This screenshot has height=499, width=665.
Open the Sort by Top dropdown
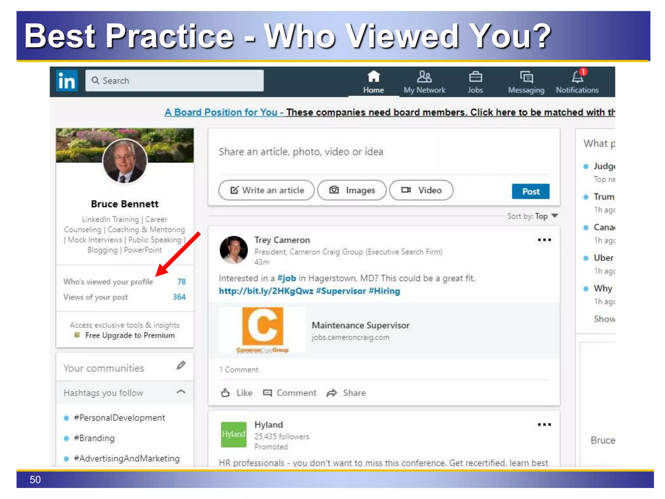(533, 216)
